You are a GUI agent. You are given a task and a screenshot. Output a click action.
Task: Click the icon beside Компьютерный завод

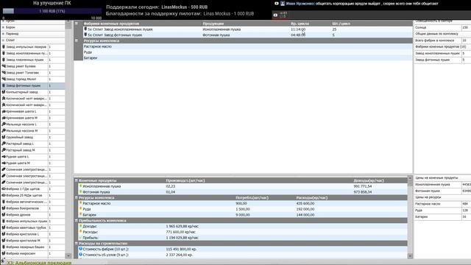pyautogui.click(x=4, y=92)
